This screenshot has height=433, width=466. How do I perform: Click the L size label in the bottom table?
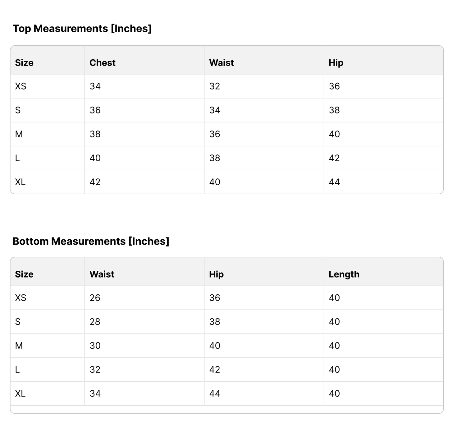[17, 370]
